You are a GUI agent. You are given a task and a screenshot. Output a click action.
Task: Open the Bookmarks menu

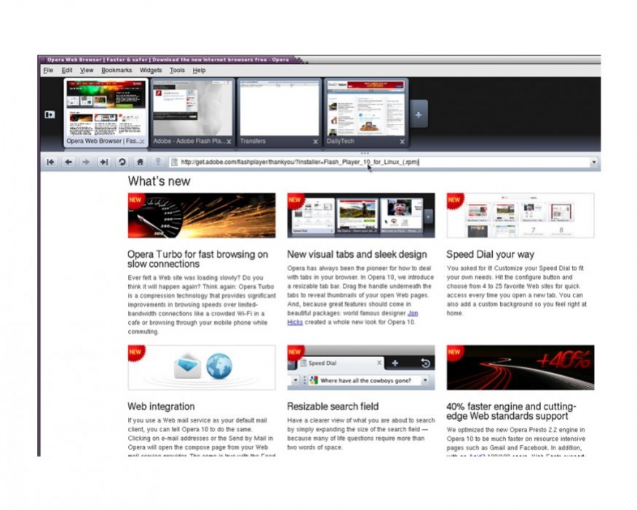pyautogui.click(x=116, y=71)
